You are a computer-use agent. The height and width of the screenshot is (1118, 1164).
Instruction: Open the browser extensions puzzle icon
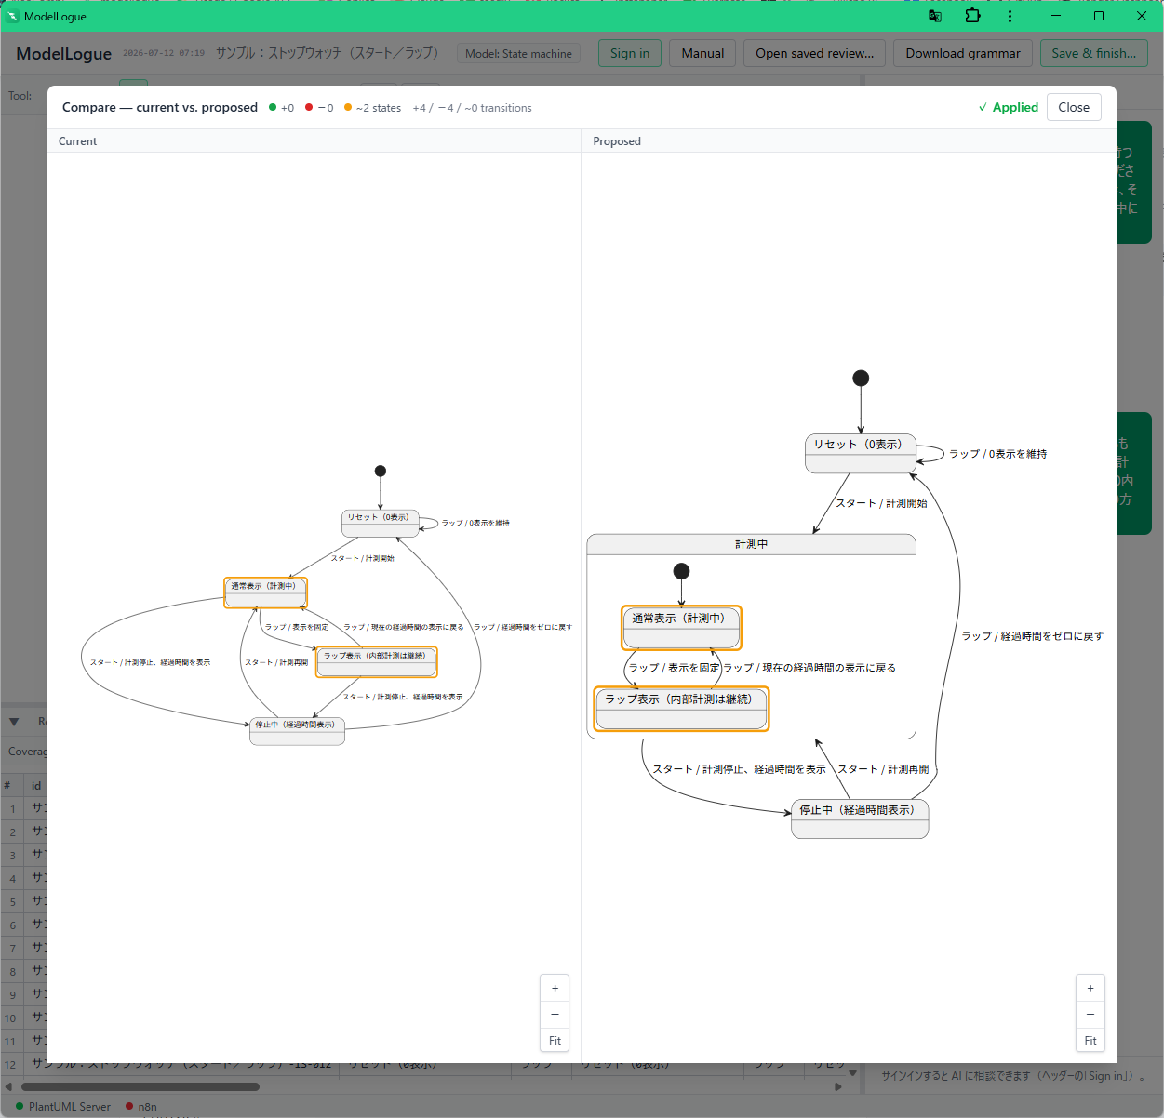[x=972, y=16]
